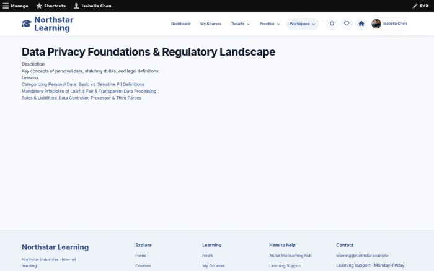
Task: Click 'Learning support · Monday–Friday' text
Action: 370,265
